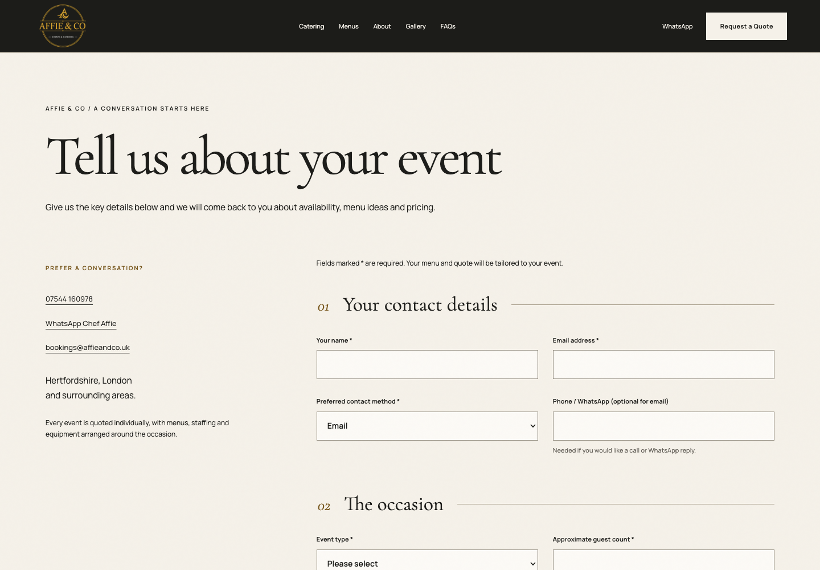Click the 'Your contact details' section heading
820x570 pixels.
(420, 305)
